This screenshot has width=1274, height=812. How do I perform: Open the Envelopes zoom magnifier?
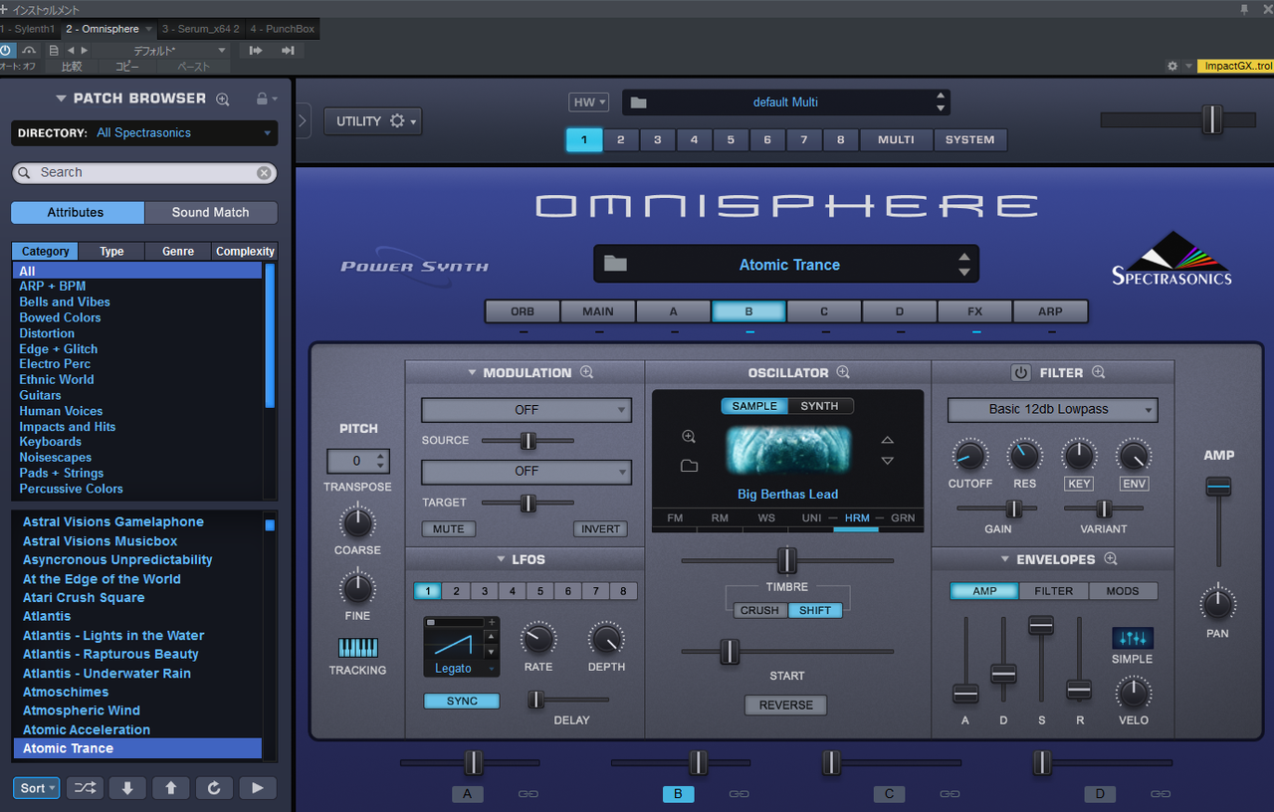[x=1111, y=559]
